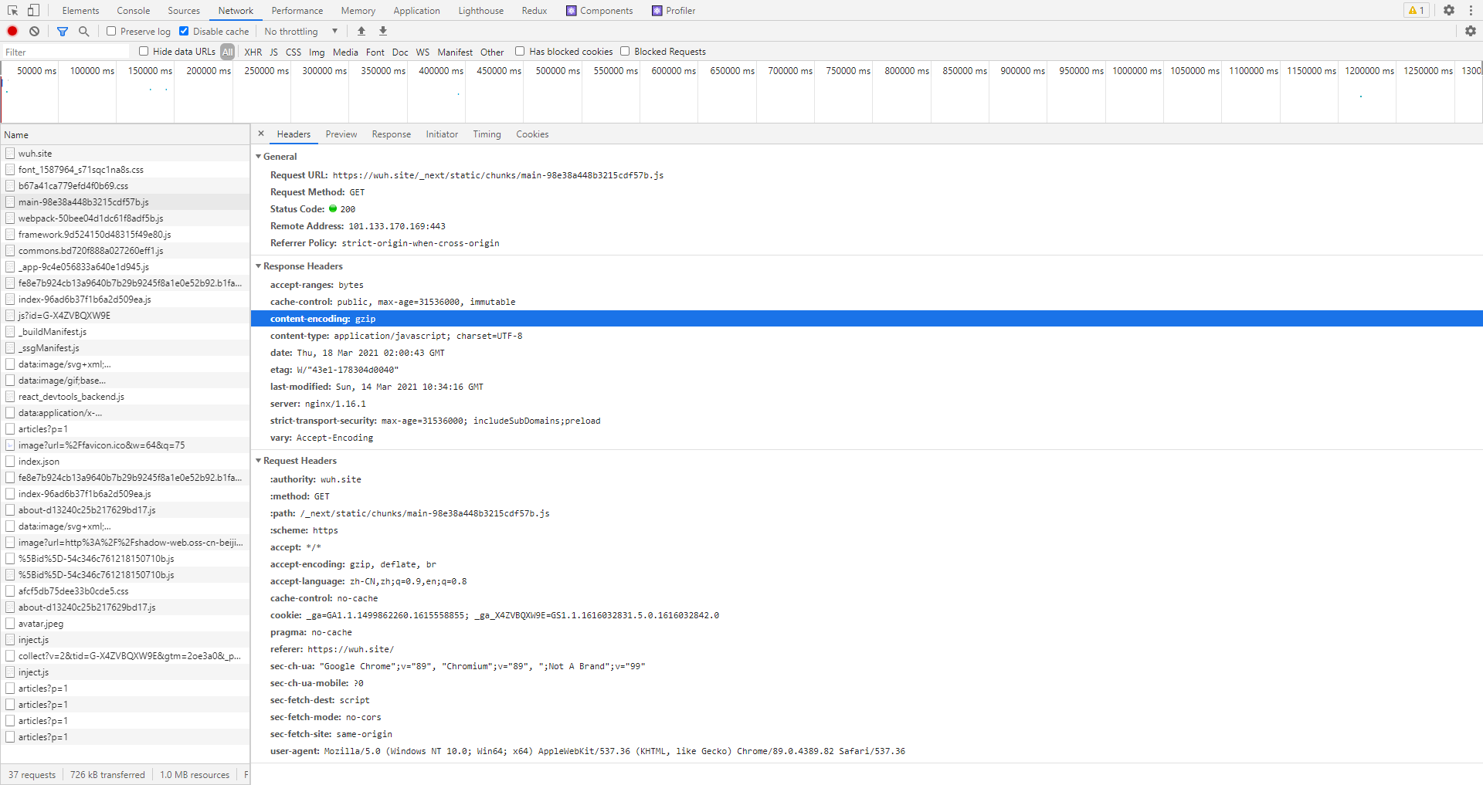Filter requests by Manifest type
Image resolution: width=1483 pixels, height=785 pixels.
(455, 52)
